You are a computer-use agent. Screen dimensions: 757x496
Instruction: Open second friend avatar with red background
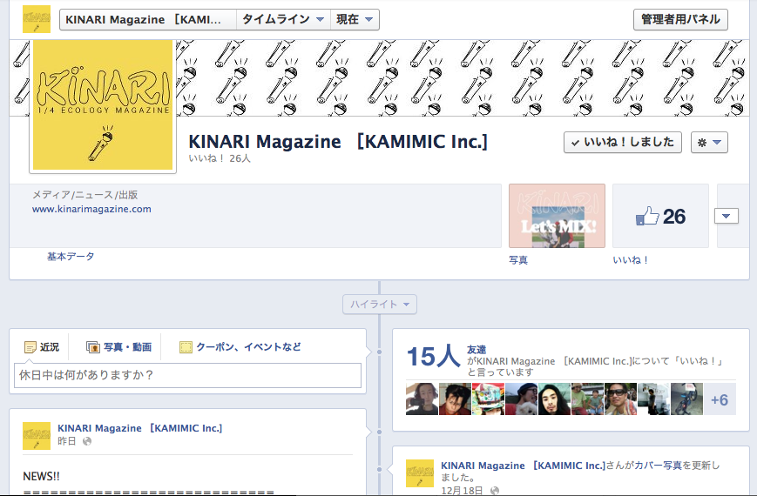(455, 399)
